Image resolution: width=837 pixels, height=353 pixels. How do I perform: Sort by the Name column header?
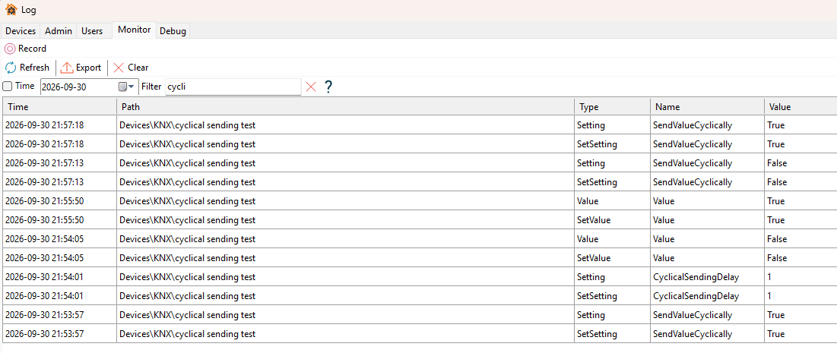(x=707, y=106)
